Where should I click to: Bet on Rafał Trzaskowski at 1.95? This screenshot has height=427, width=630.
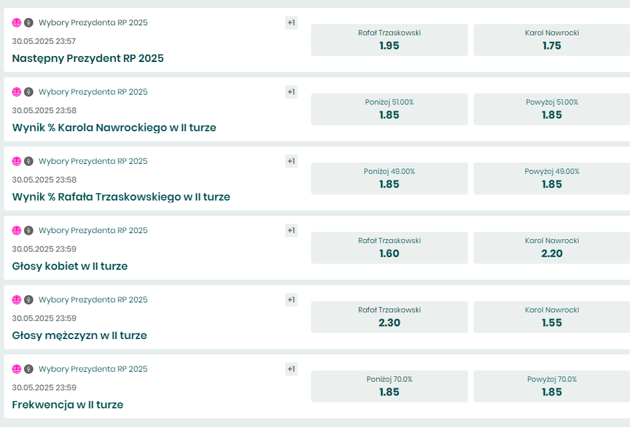pyautogui.click(x=389, y=40)
